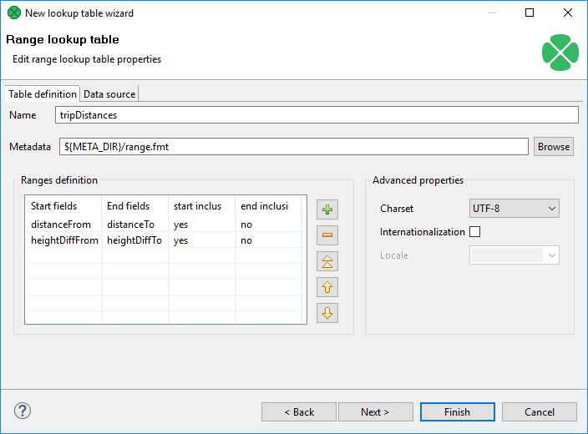
Task: Click the green plus add range button
Action: 327,209
